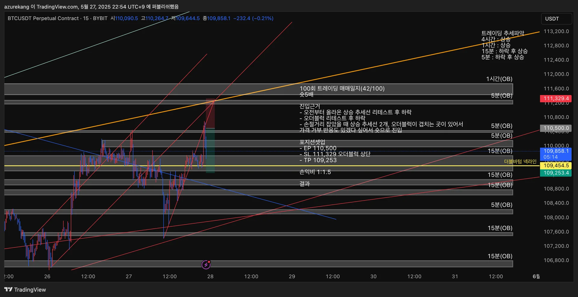Image resolution: width=578 pixels, height=297 pixels.
Task: Click the 108,000.0 price axis tick
Action: coord(556,217)
